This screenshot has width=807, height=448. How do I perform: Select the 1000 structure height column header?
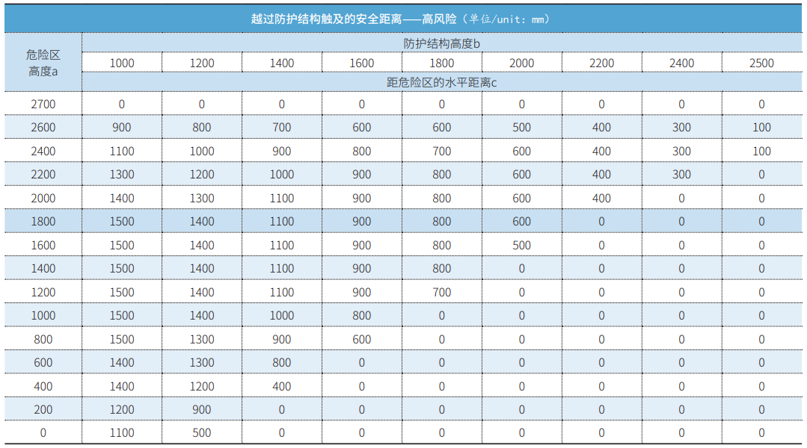click(122, 63)
